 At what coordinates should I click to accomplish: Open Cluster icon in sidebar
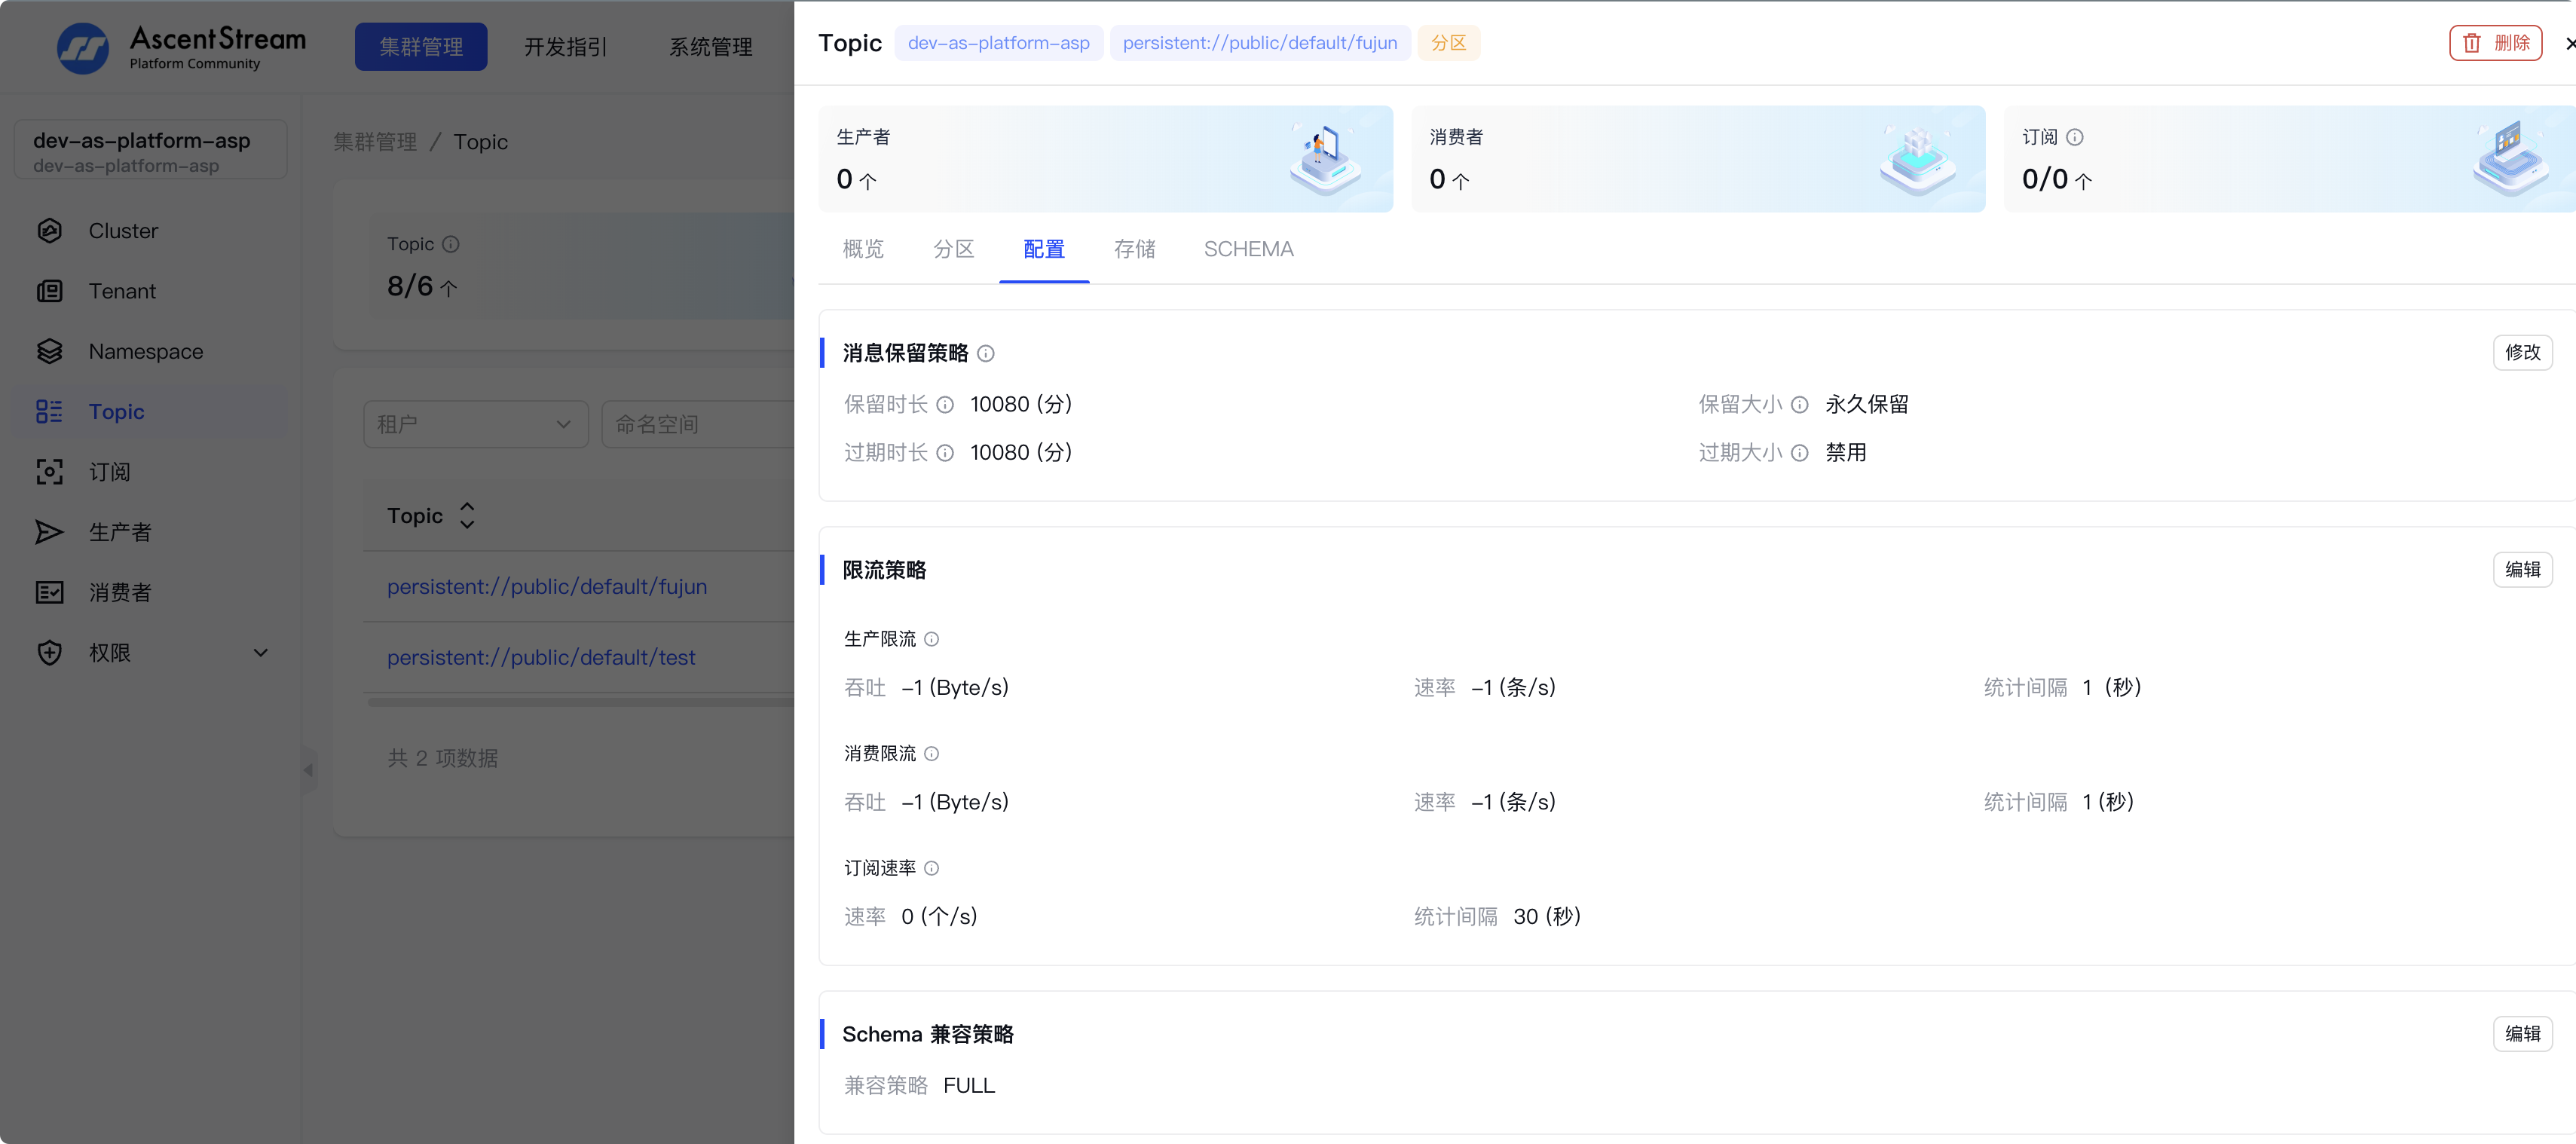coord(49,231)
